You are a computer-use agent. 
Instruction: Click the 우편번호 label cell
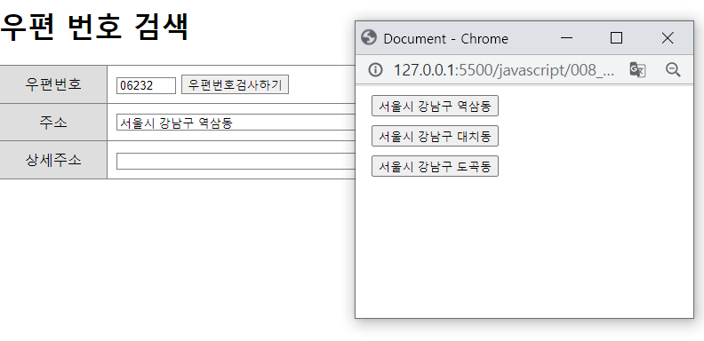point(53,83)
